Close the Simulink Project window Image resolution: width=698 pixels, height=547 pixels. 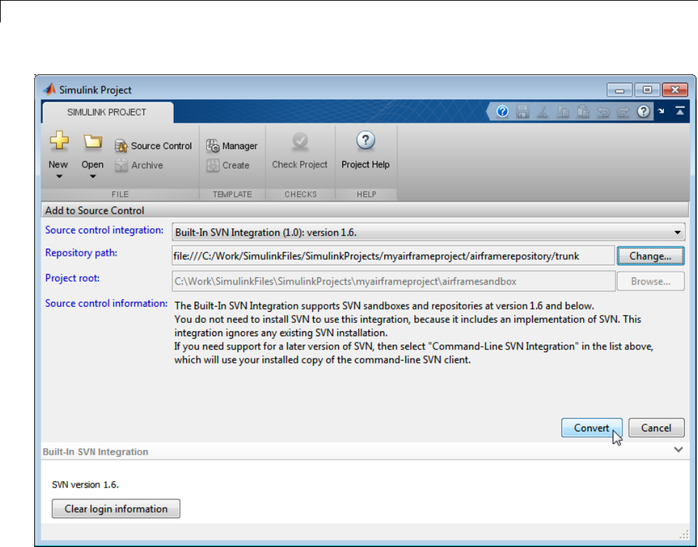(675, 90)
